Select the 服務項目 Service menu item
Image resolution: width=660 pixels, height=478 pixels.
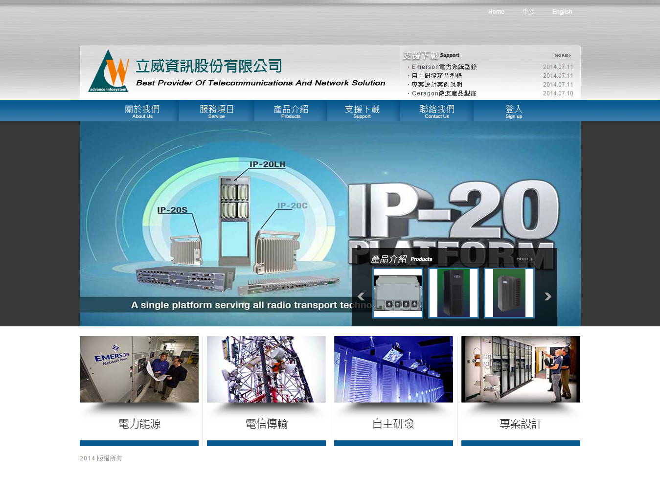[x=216, y=112]
